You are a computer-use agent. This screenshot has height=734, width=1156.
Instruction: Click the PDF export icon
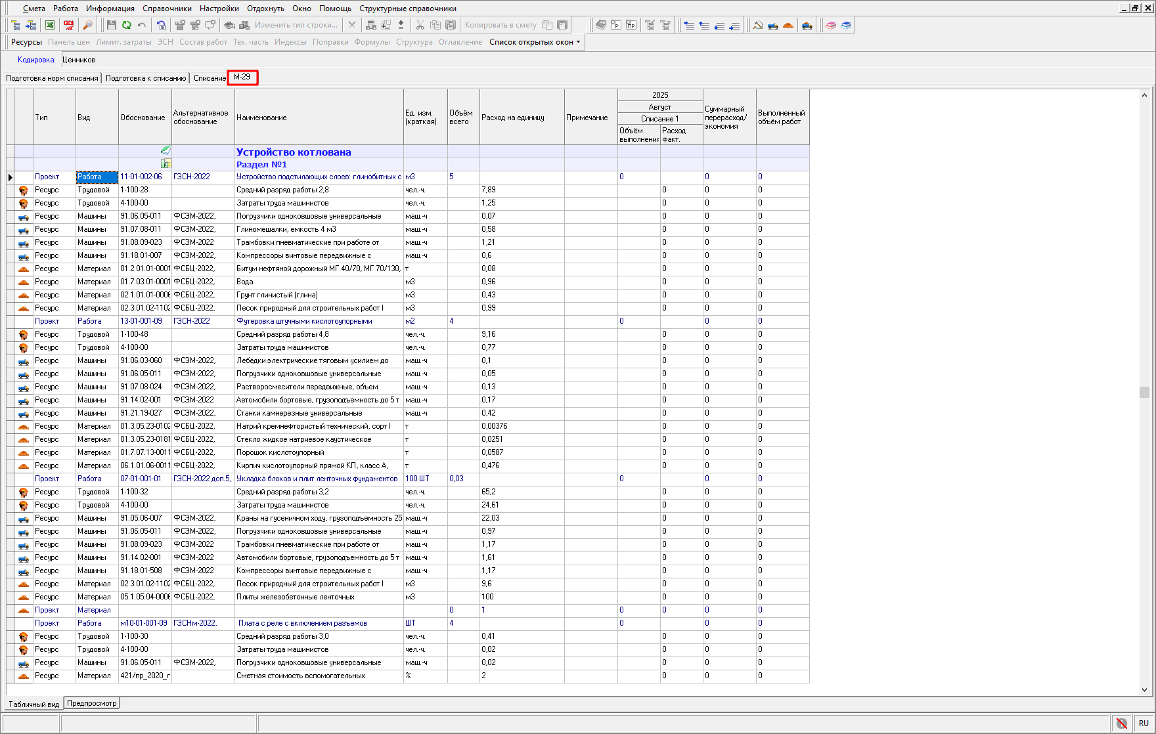point(69,25)
